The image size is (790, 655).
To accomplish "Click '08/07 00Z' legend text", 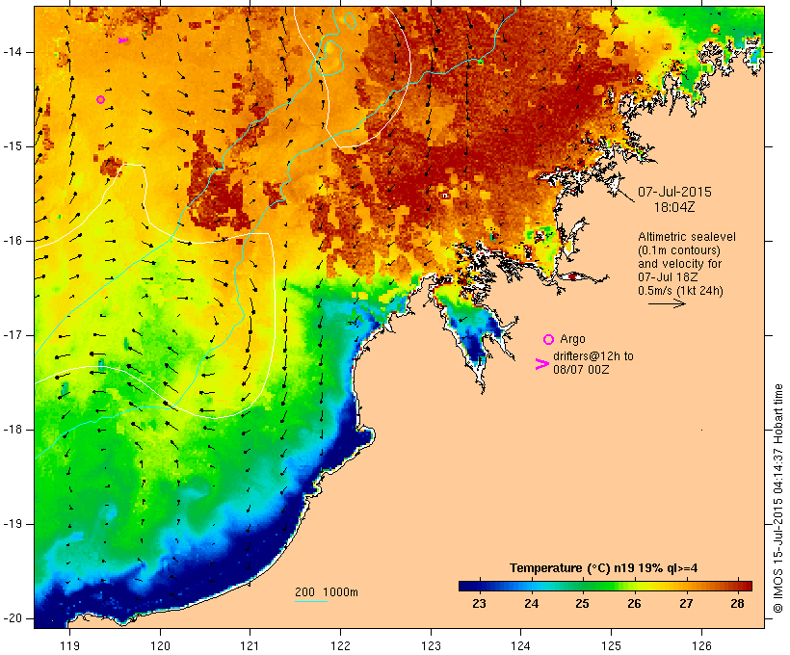I will point(581,369).
